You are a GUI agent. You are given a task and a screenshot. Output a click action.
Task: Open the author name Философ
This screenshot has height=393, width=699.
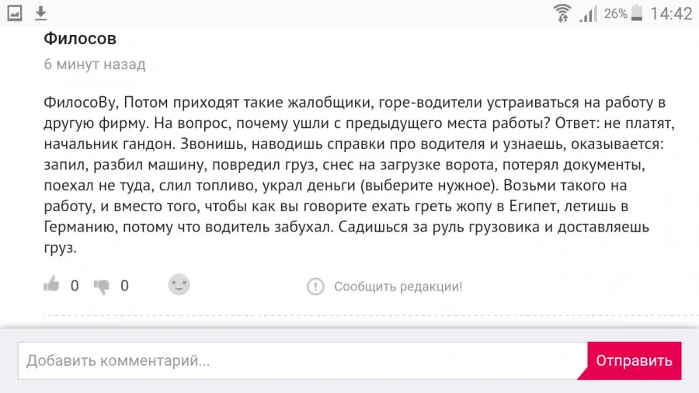point(80,39)
